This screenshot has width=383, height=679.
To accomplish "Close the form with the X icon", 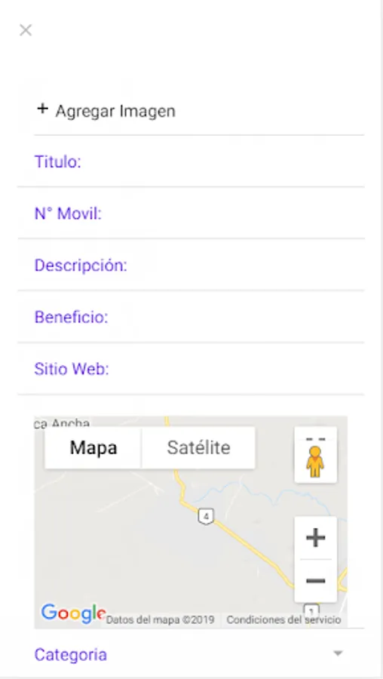I will [26, 30].
